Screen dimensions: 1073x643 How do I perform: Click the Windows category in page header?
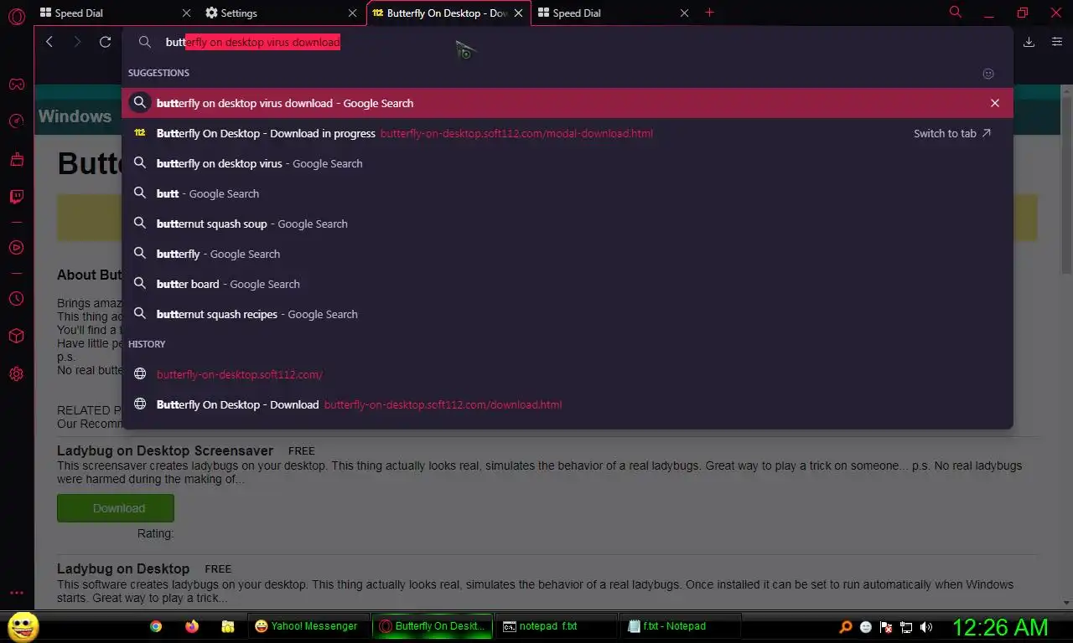click(75, 116)
